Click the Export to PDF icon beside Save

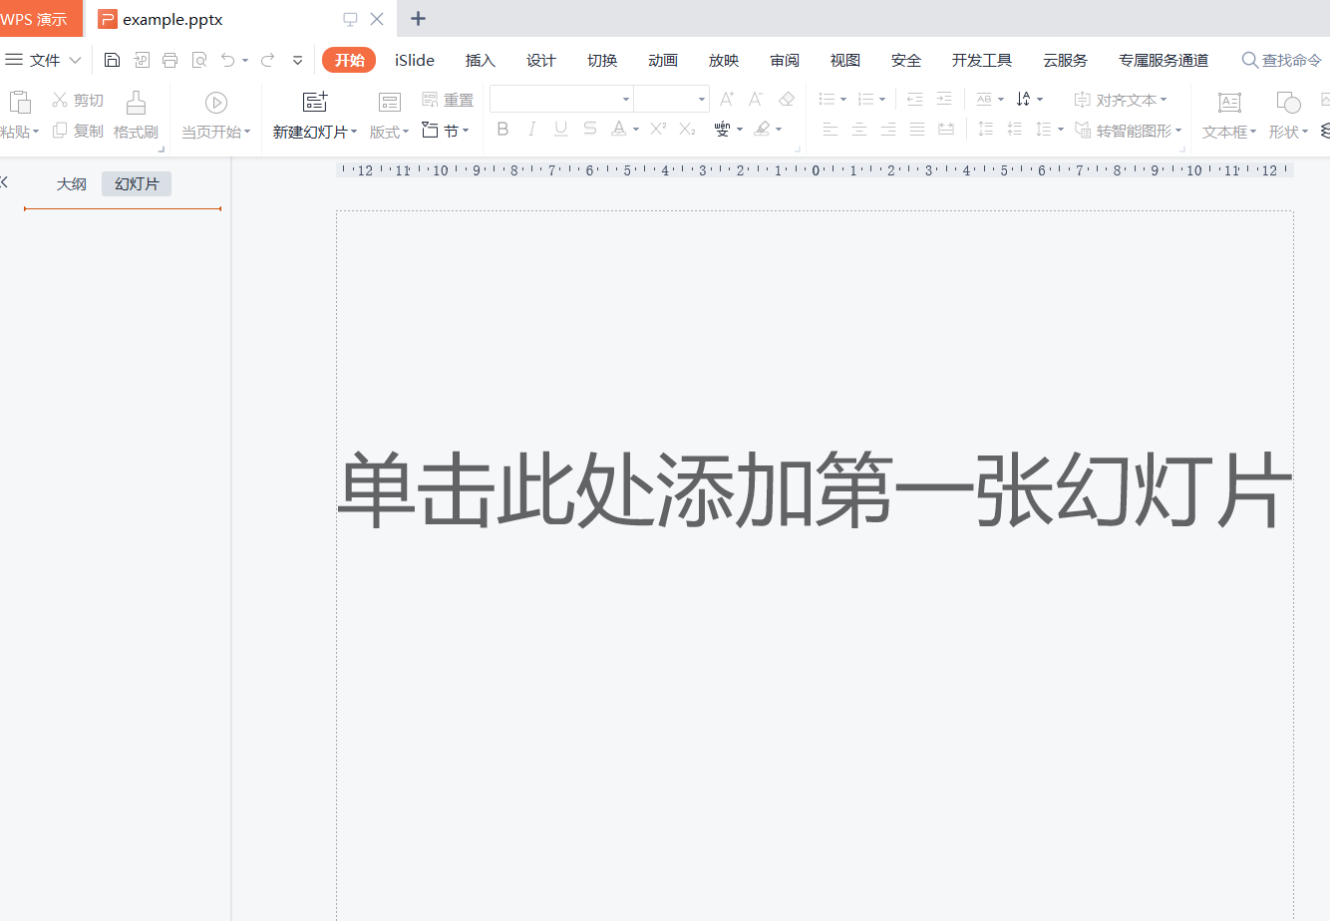pyautogui.click(x=142, y=60)
